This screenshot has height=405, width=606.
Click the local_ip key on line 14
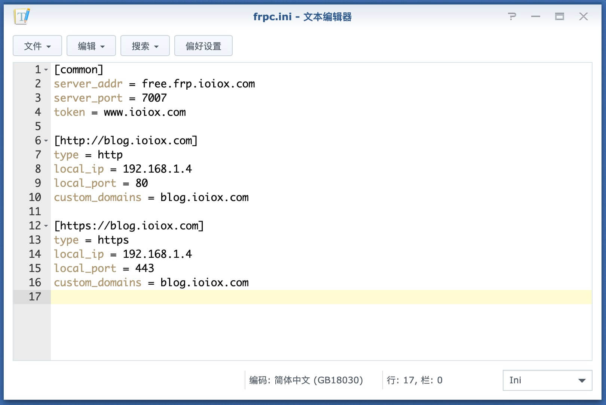(79, 254)
